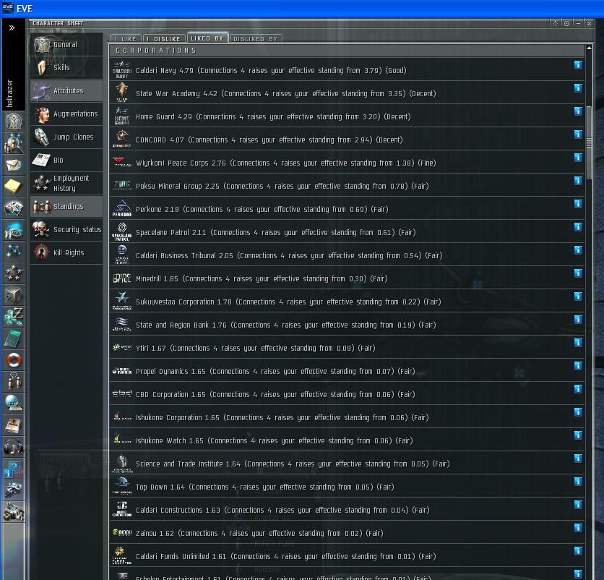Click the Perkone corporation logo
Viewport: 604px width, 580px height.
point(121,208)
